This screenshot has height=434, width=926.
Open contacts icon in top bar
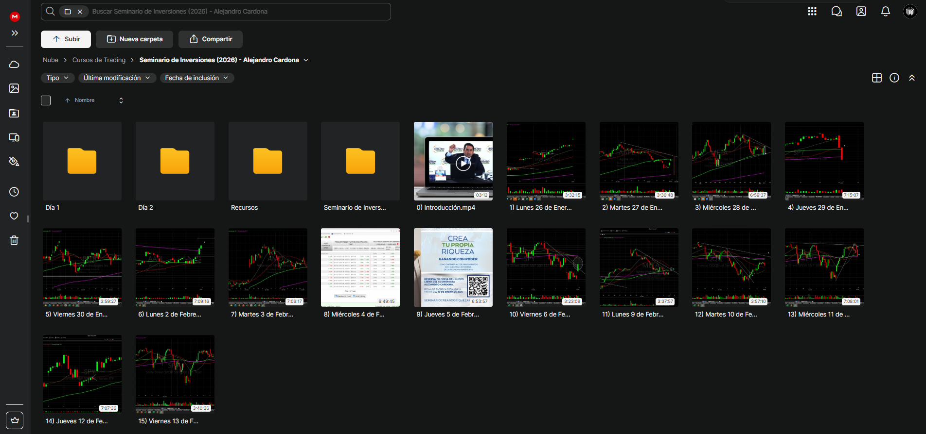(x=861, y=11)
